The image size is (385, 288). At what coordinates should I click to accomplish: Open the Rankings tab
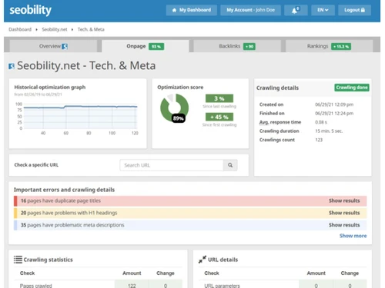(329, 46)
